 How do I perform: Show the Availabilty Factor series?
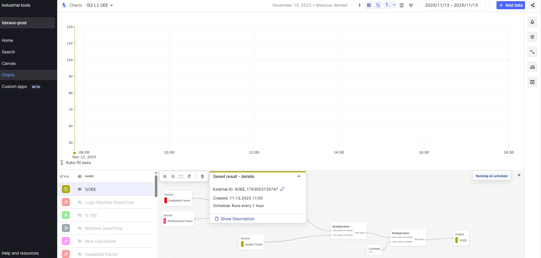click(x=80, y=254)
